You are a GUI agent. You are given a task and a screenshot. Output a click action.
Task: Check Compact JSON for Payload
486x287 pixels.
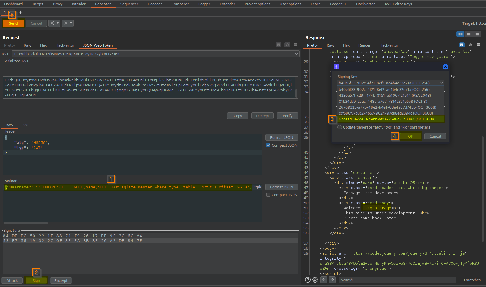coord(268,195)
